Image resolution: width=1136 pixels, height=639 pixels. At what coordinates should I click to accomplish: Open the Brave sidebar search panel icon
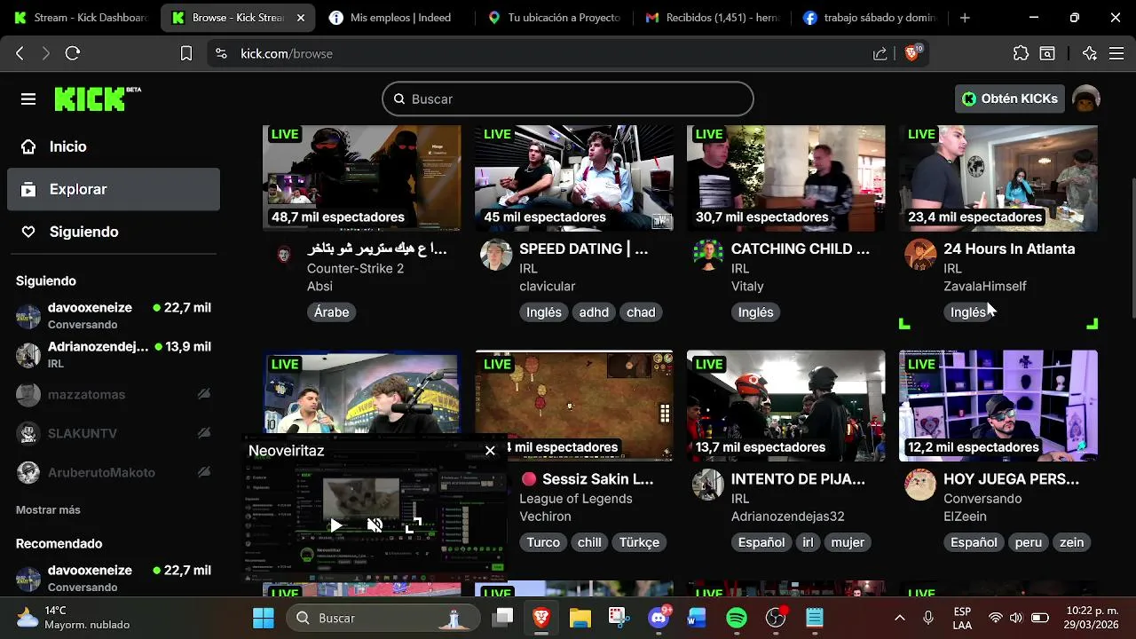click(1047, 53)
